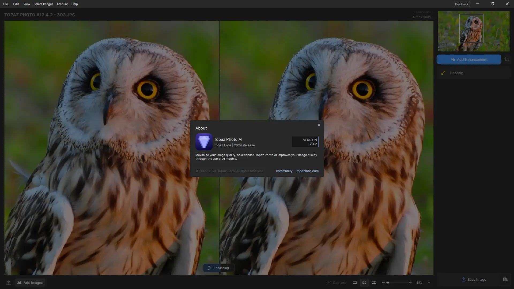This screenshot has height=289, width=514.
Task: Click the crop tool icon
Action: point(507,59)
